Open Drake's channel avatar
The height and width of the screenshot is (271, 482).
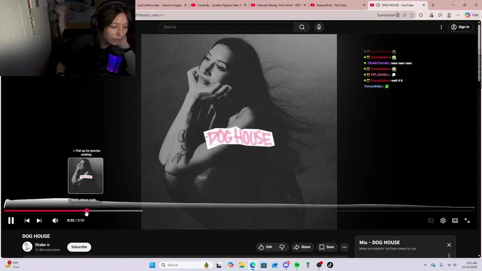[x=27, y=247]
